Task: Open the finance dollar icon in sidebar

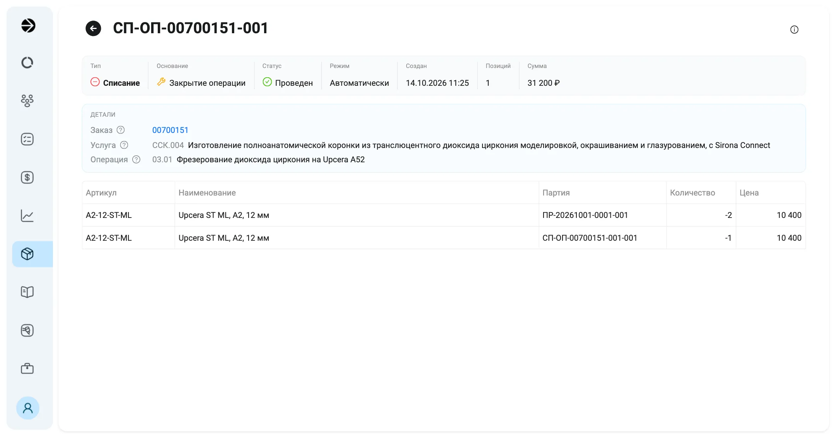Action: (27, 177)
